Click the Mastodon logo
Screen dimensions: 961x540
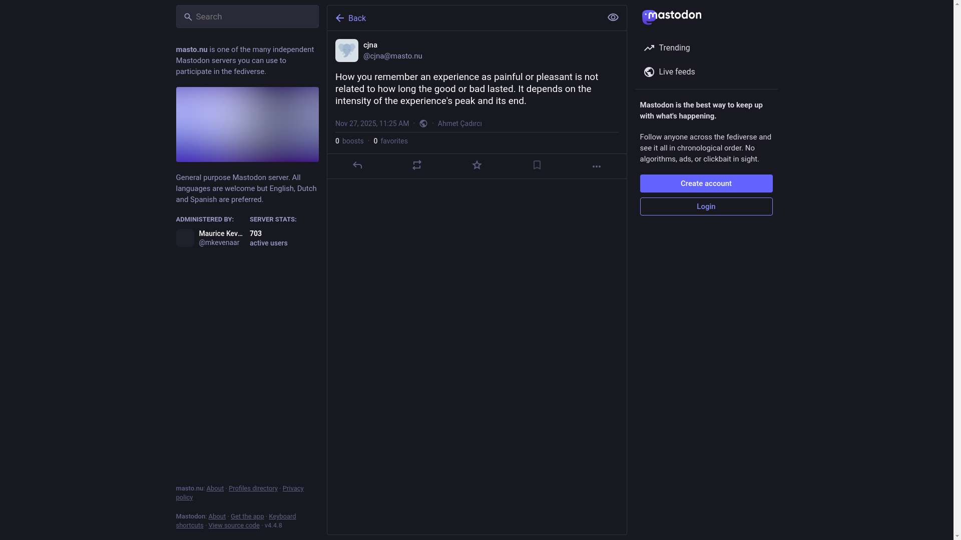(672, 16)
